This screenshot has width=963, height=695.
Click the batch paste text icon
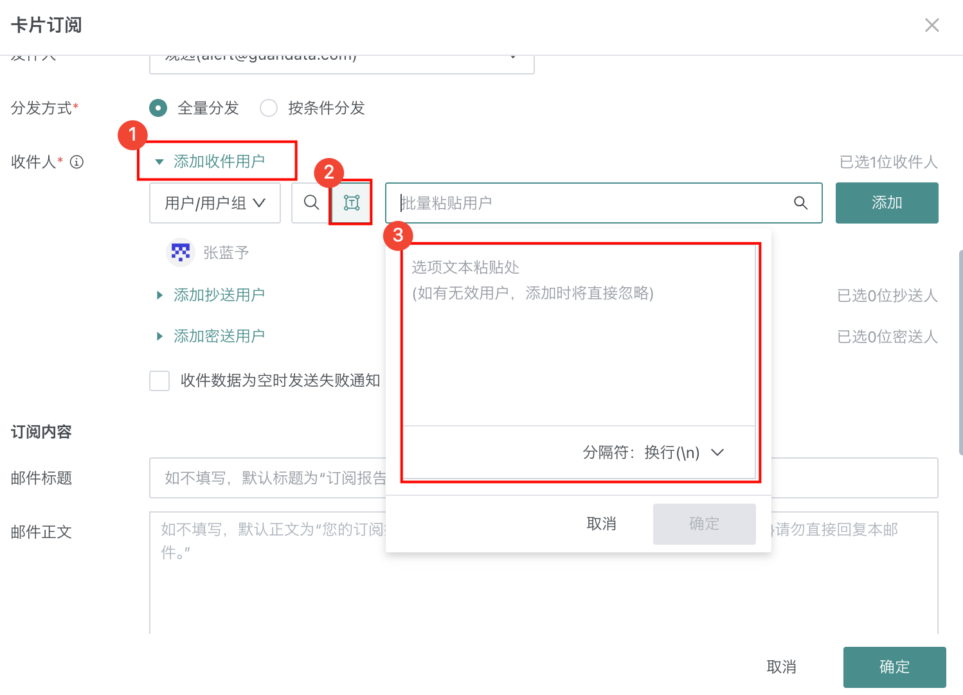[x=351, y=203]
